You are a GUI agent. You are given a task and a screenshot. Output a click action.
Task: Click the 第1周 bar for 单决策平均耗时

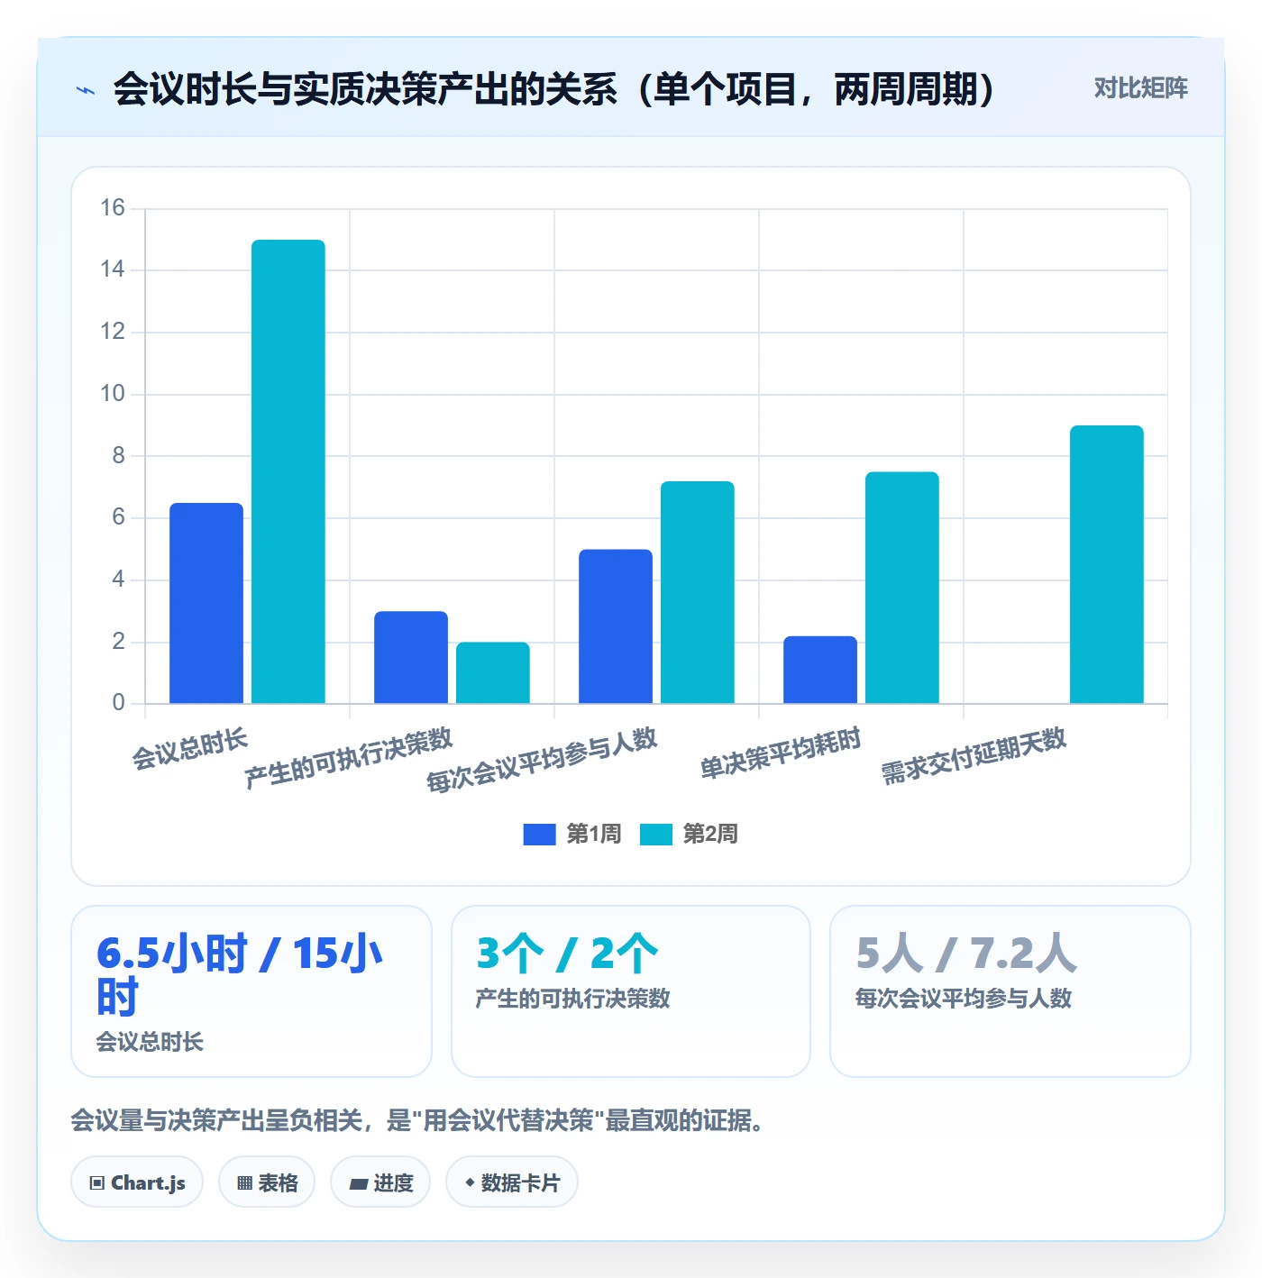coord(820,670)
